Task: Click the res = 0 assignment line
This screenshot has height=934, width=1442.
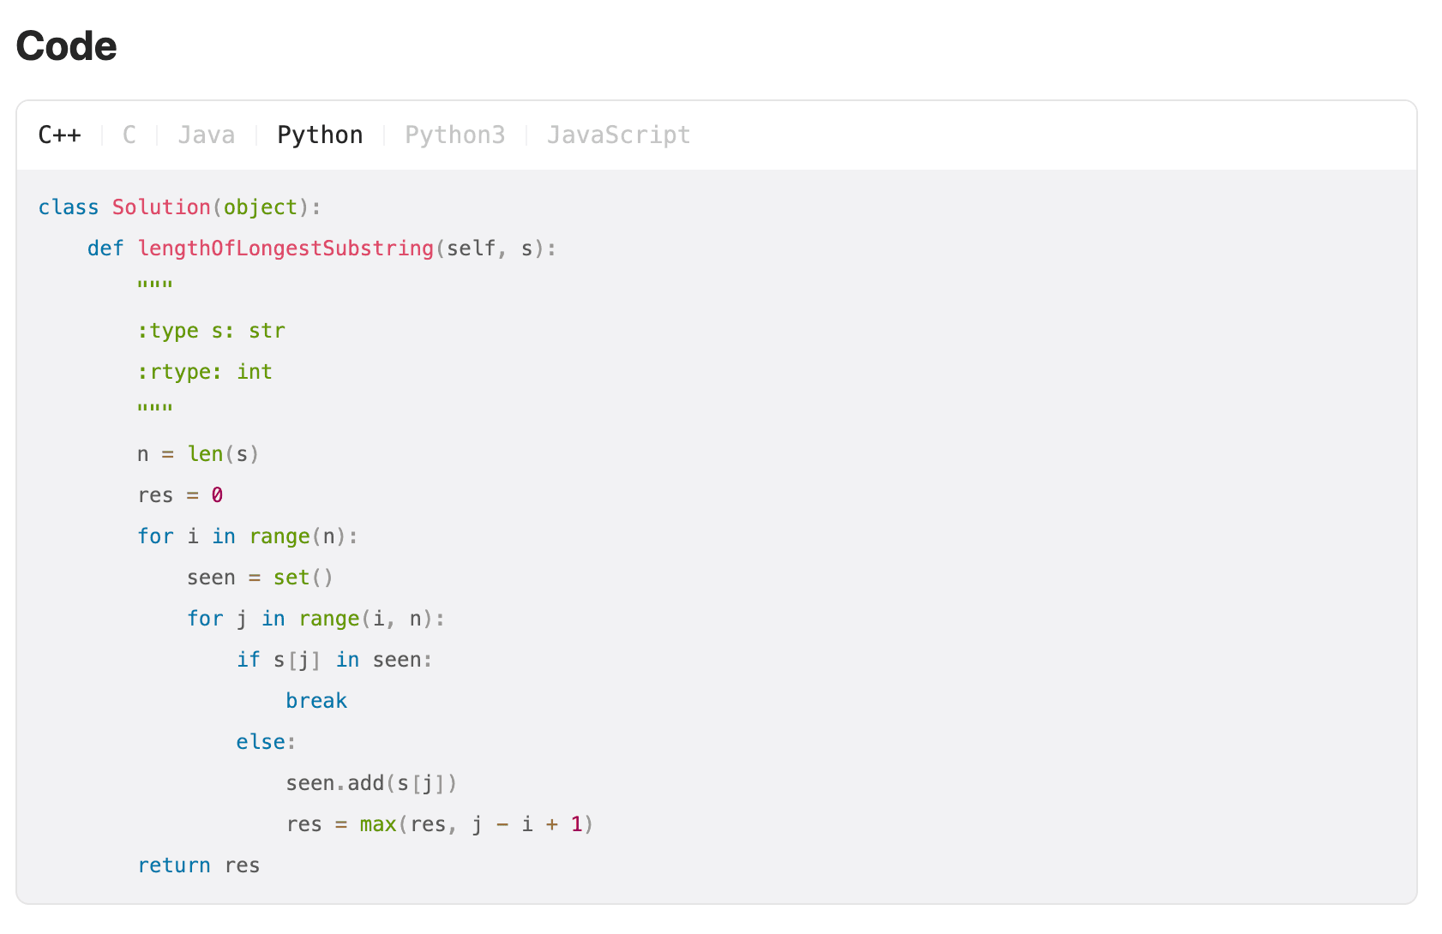Action: pos(180,495)
